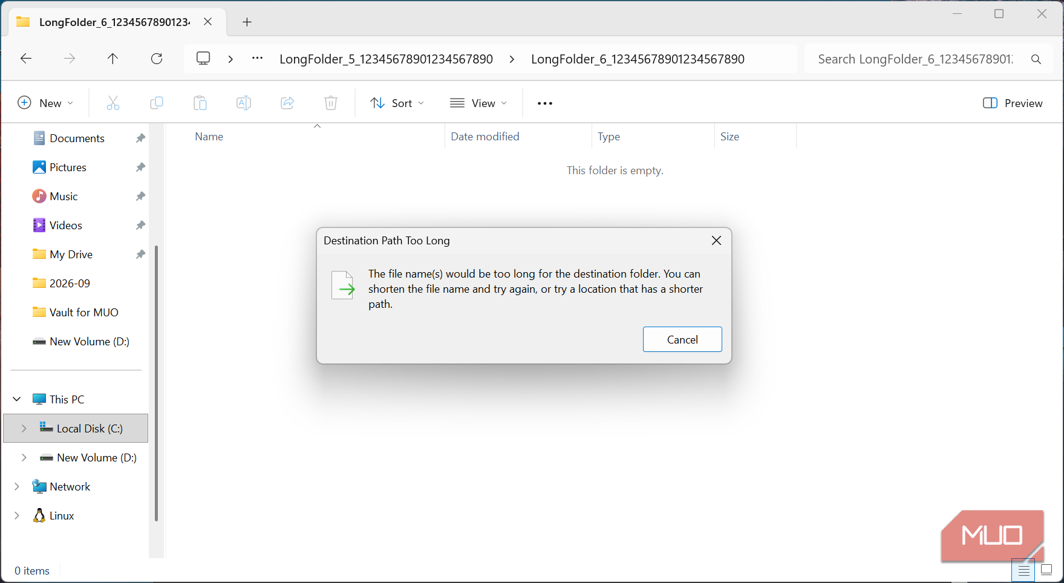
Task: Open the View dropdown menu
Action: pyautogui.click(x=478, y=103)
